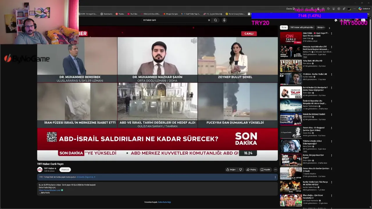Open Yıldızlara Neden Asla Gidemeyeceğiz video thumbnail
This screenshot has width=372, height=209.
(x=291, y=146)
